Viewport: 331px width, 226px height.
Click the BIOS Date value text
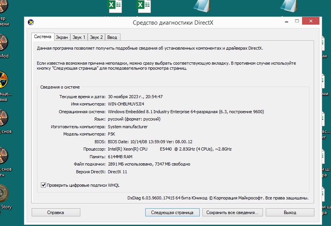[150, 142]
